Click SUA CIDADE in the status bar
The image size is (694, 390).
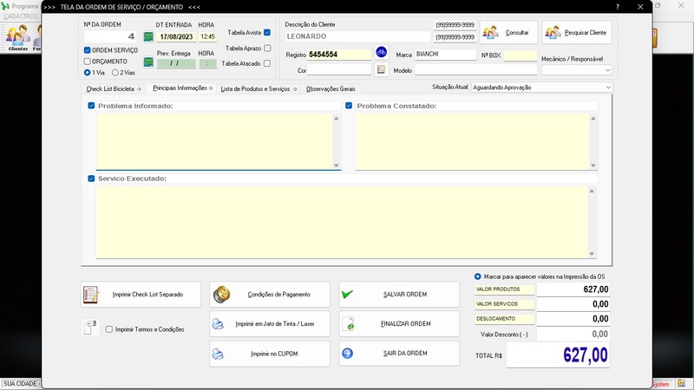pos(20,384)
